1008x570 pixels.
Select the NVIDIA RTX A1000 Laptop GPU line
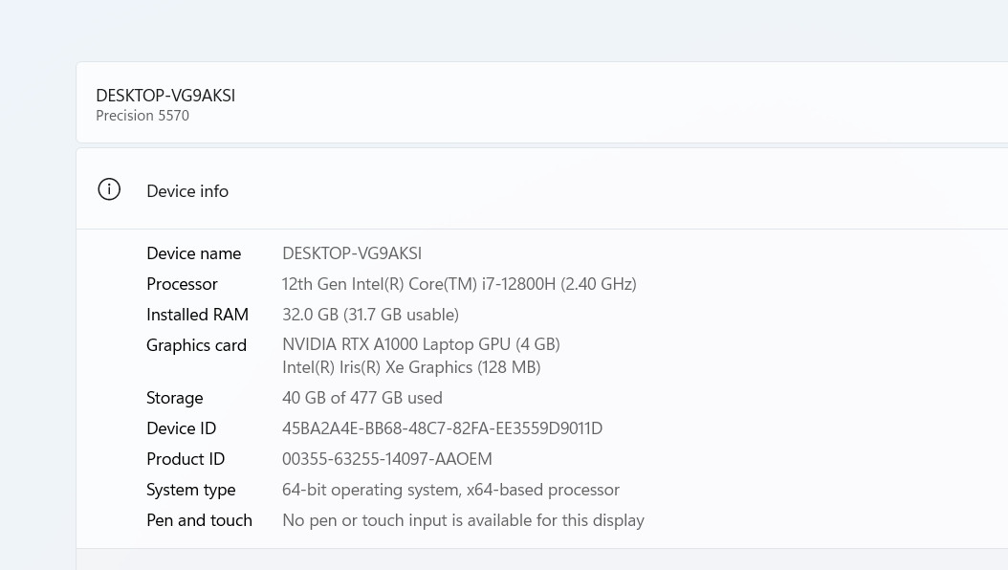click(421, 344)
